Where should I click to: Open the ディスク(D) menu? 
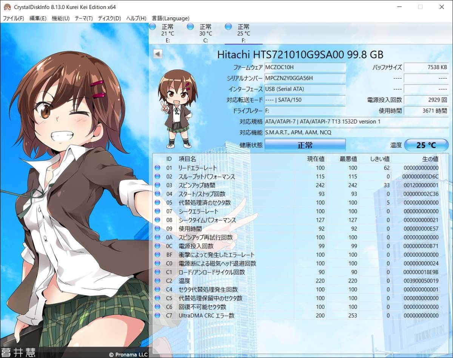[x=109, y=18]
